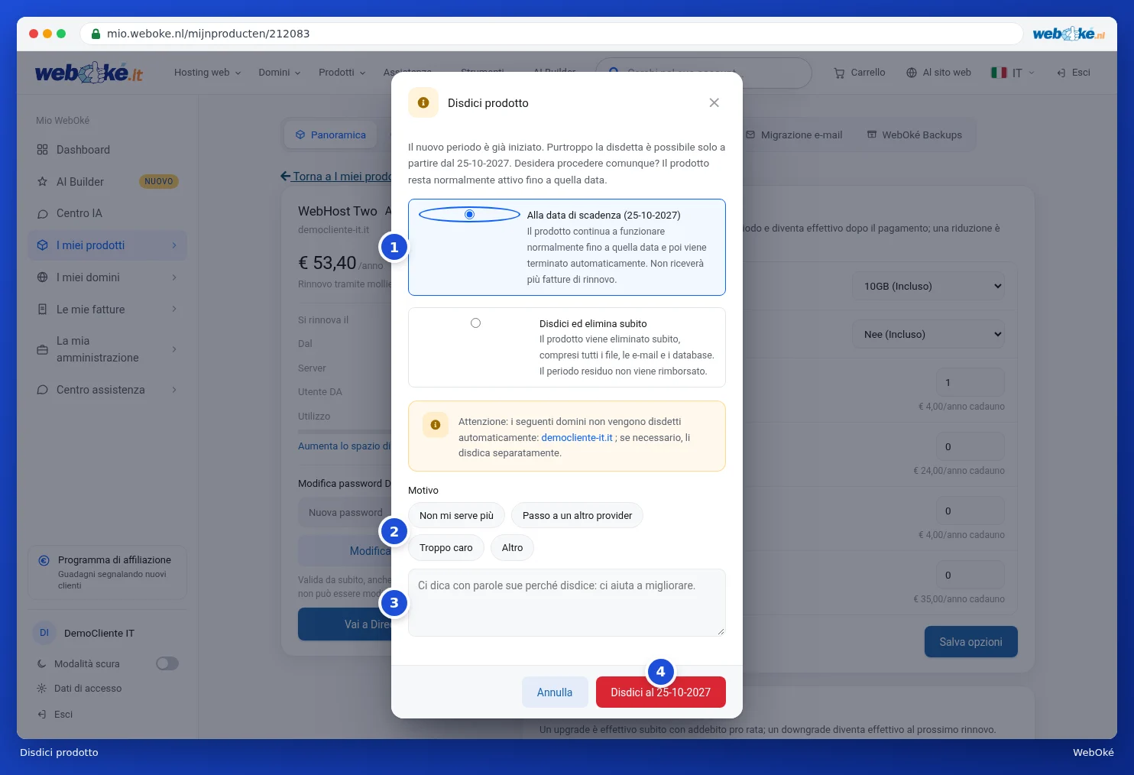The image size is (1134, 775).
Task: Switch to the Migrazione e-mail tab
Action: (x=795, y=135)
